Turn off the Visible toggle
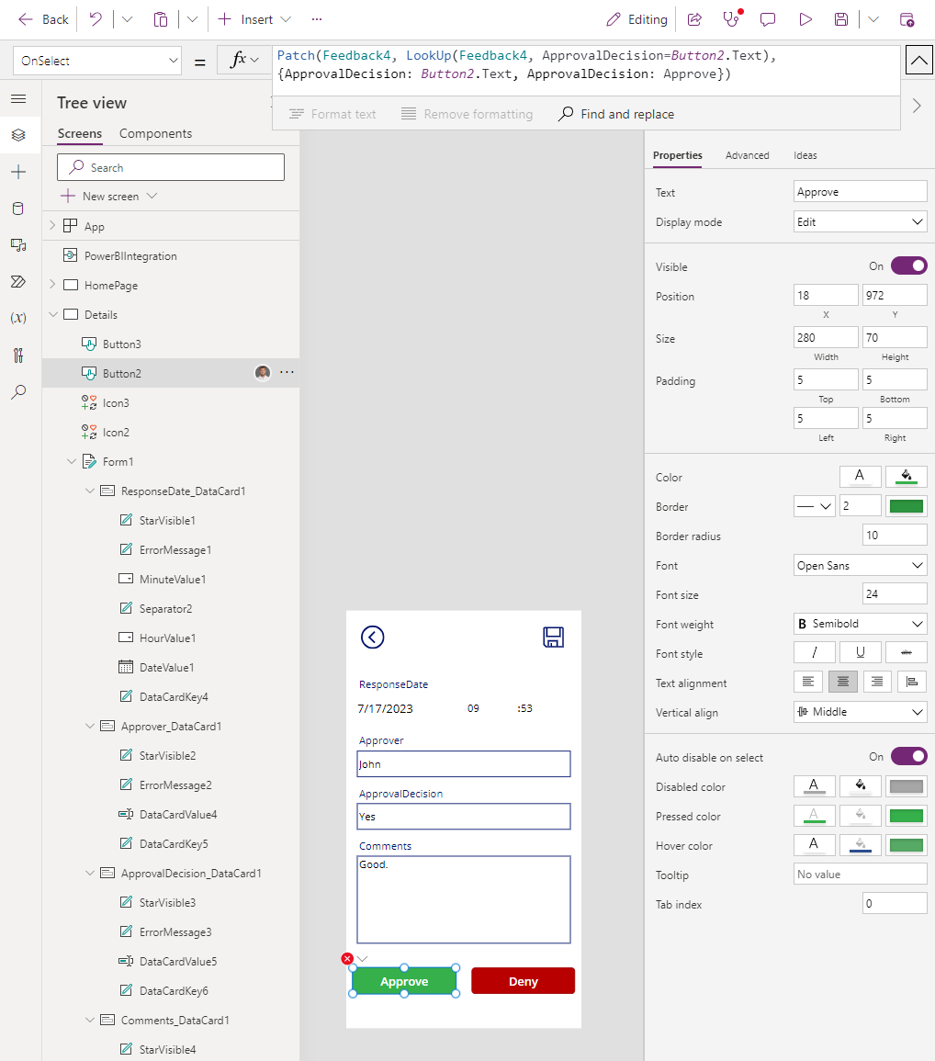Screen dimensions: 935x1061 tap(907, 265)
